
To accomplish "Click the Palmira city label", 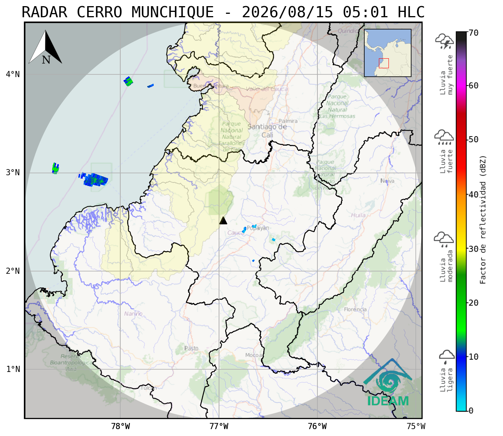I will click(x=288, y=121).
